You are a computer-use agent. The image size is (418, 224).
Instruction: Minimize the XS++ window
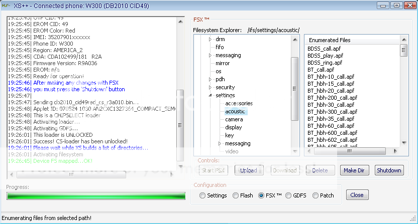[383, 6]
